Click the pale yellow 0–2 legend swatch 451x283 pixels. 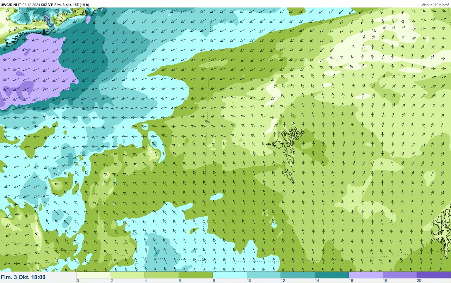coord(94,275)
